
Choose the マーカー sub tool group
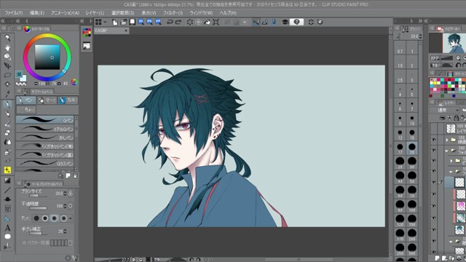coord(47,100)
